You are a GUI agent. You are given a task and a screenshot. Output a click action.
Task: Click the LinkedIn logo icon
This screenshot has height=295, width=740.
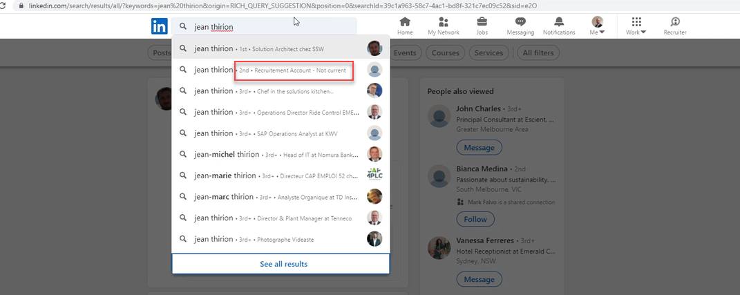click(159, 27)
